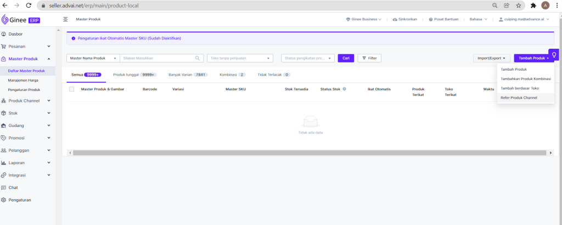Click the Ginee ERP logo
This screenshot has width=562, height=225.
tap(20, 20)
